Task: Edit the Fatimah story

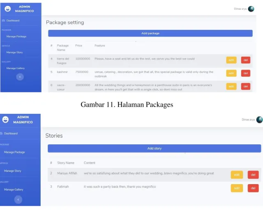Action: point(237,188)
